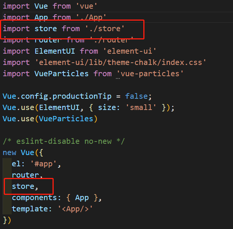This screenshot has height=229, width=233.
Task: Click the './store' import path string
Action: pyautogui.click(x=105, y=29)
